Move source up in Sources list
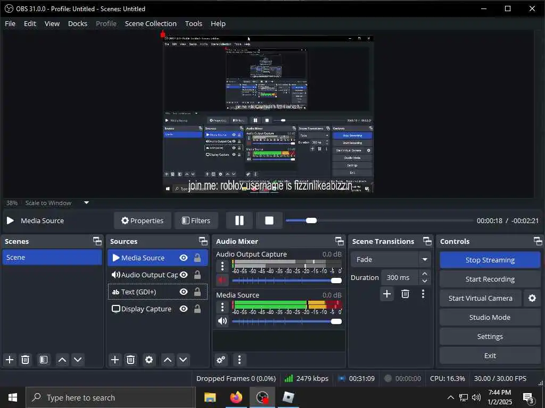The height and width of the screenshot is (408, 545). coord(168,360)
